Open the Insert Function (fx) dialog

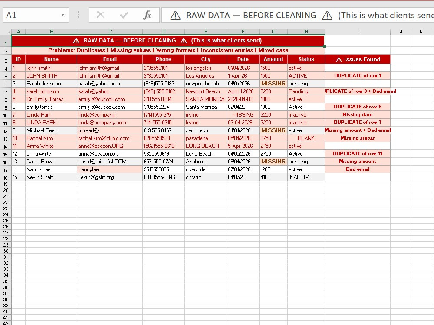148,15
